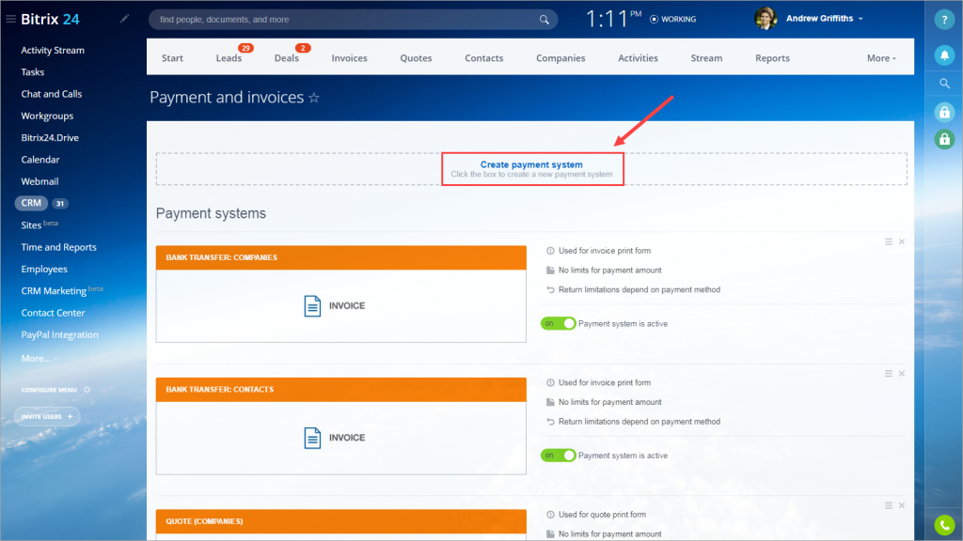Click the search magnifier in the top search bar

pyautogui.click(x=545, y=20)
